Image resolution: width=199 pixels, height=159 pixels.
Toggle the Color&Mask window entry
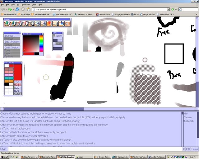click(12, 48)
